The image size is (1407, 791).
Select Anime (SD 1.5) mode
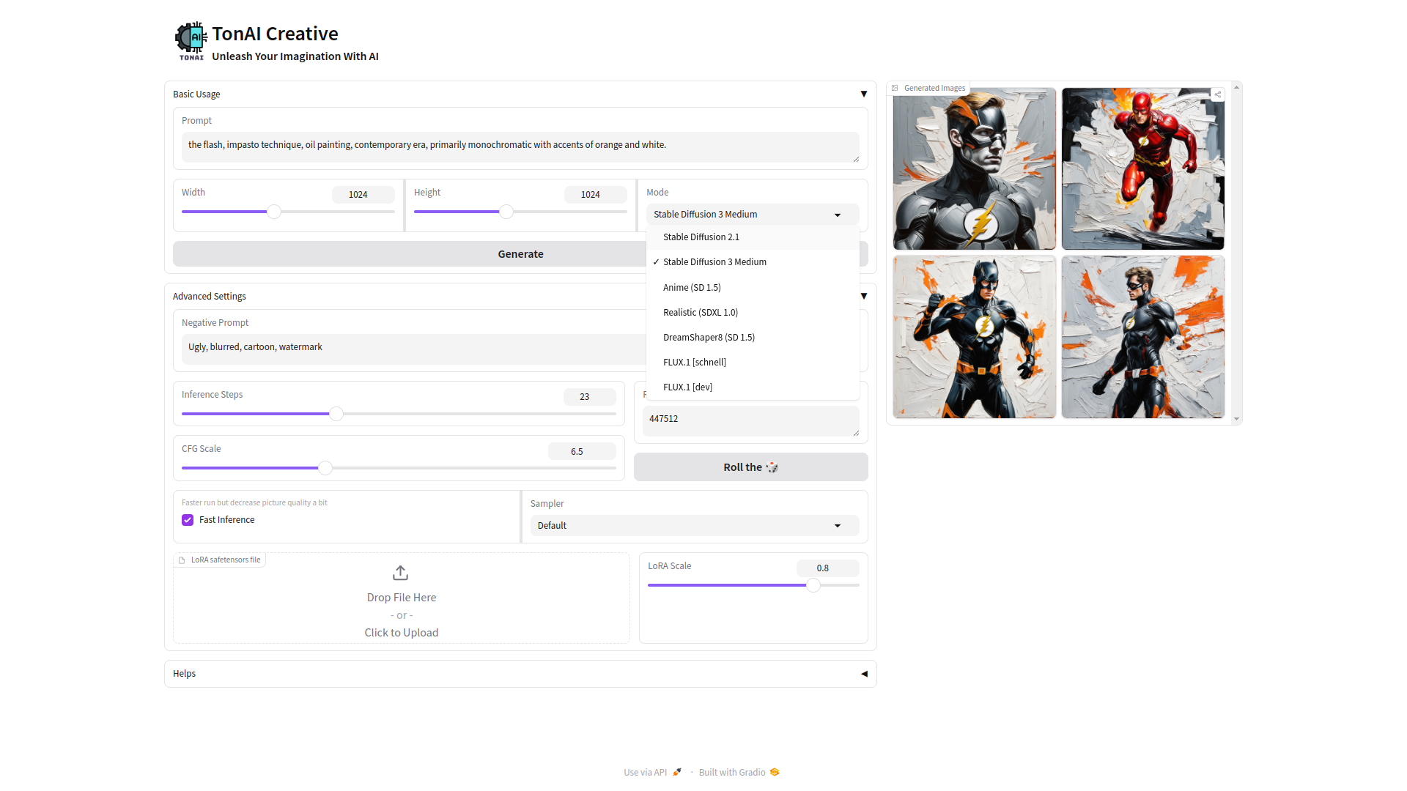point(753,288)
